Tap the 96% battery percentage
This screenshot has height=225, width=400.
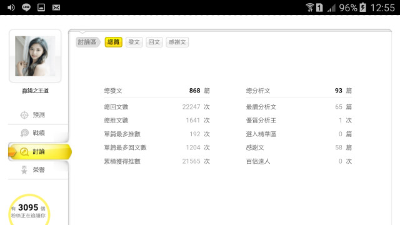348,7
